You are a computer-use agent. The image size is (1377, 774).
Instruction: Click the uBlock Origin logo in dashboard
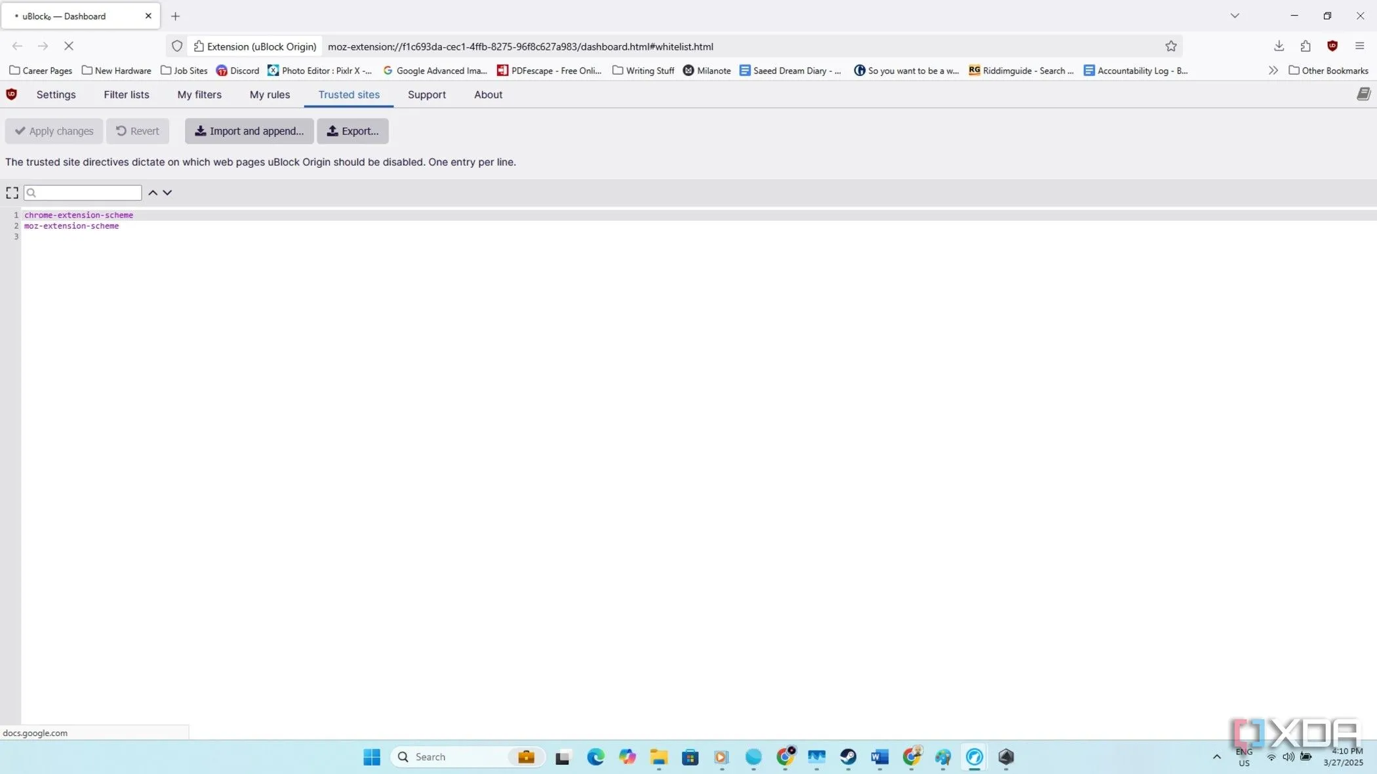click(11, 94)
